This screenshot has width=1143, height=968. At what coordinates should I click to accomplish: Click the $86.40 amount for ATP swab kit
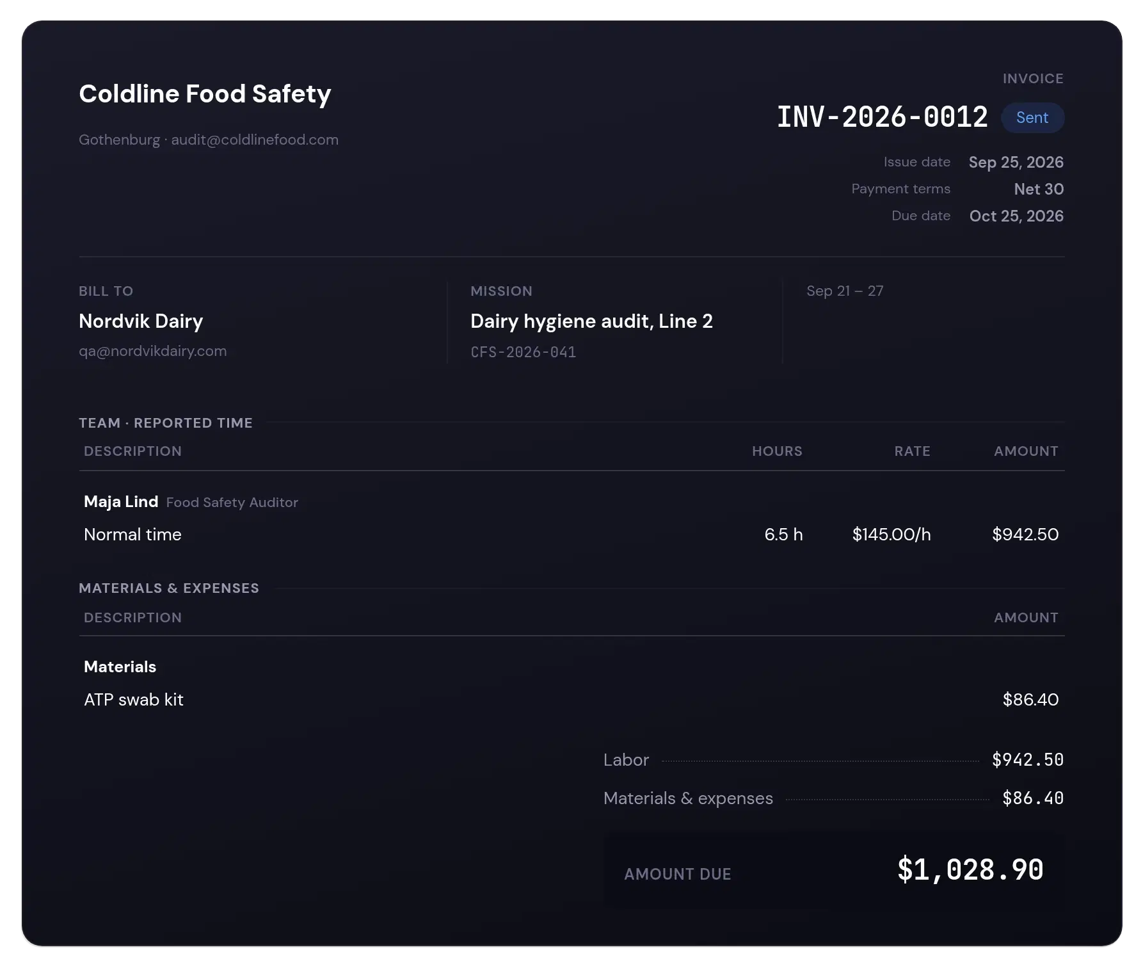(x=1030, y=699)
